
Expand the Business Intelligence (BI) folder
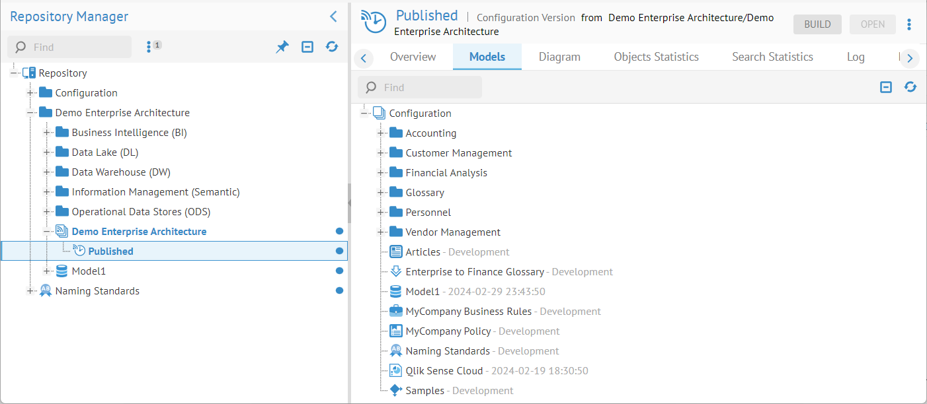[47, 133]
